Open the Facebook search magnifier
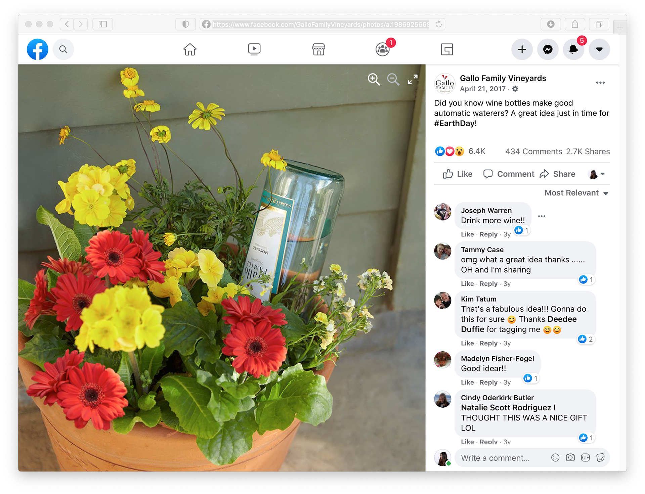645x494 pixels. pos(63,49)
